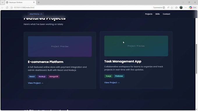The width and height of the screenshot is (198, 111).
Task: Click the Node.js tag
Action: (42, 76)
